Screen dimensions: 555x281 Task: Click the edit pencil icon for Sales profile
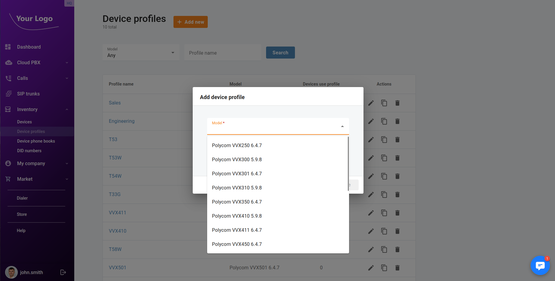[x=371, y=103]
